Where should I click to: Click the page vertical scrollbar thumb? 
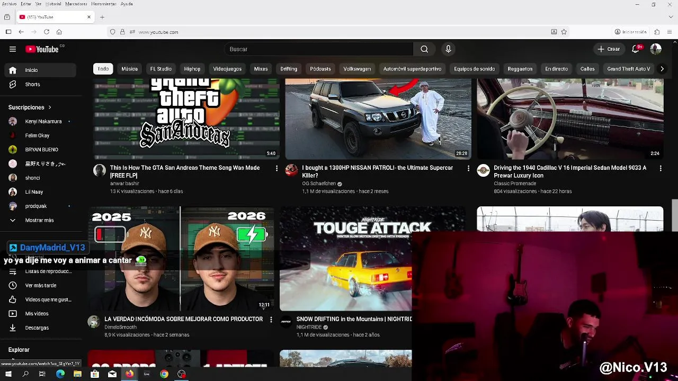pyautogui.click(x=675, y=215)
